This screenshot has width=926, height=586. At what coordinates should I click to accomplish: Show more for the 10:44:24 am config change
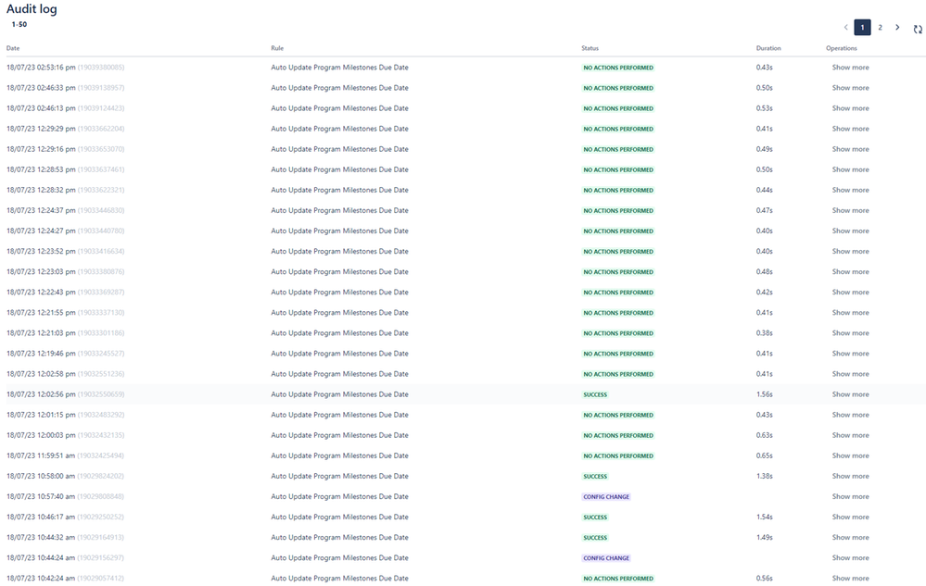pyautogui.click(x=850, y=557)
